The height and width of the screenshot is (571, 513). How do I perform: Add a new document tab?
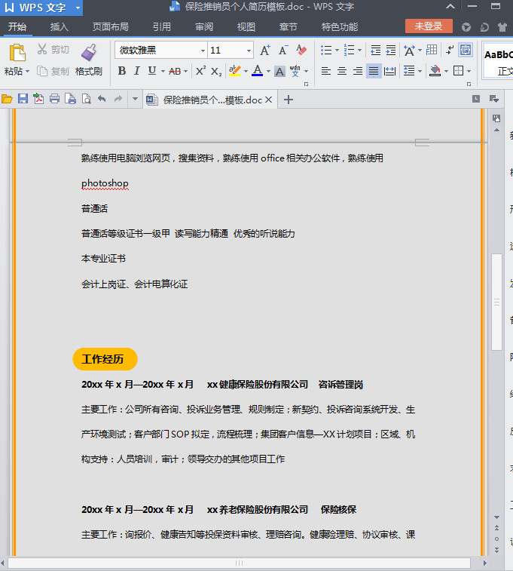289,100
